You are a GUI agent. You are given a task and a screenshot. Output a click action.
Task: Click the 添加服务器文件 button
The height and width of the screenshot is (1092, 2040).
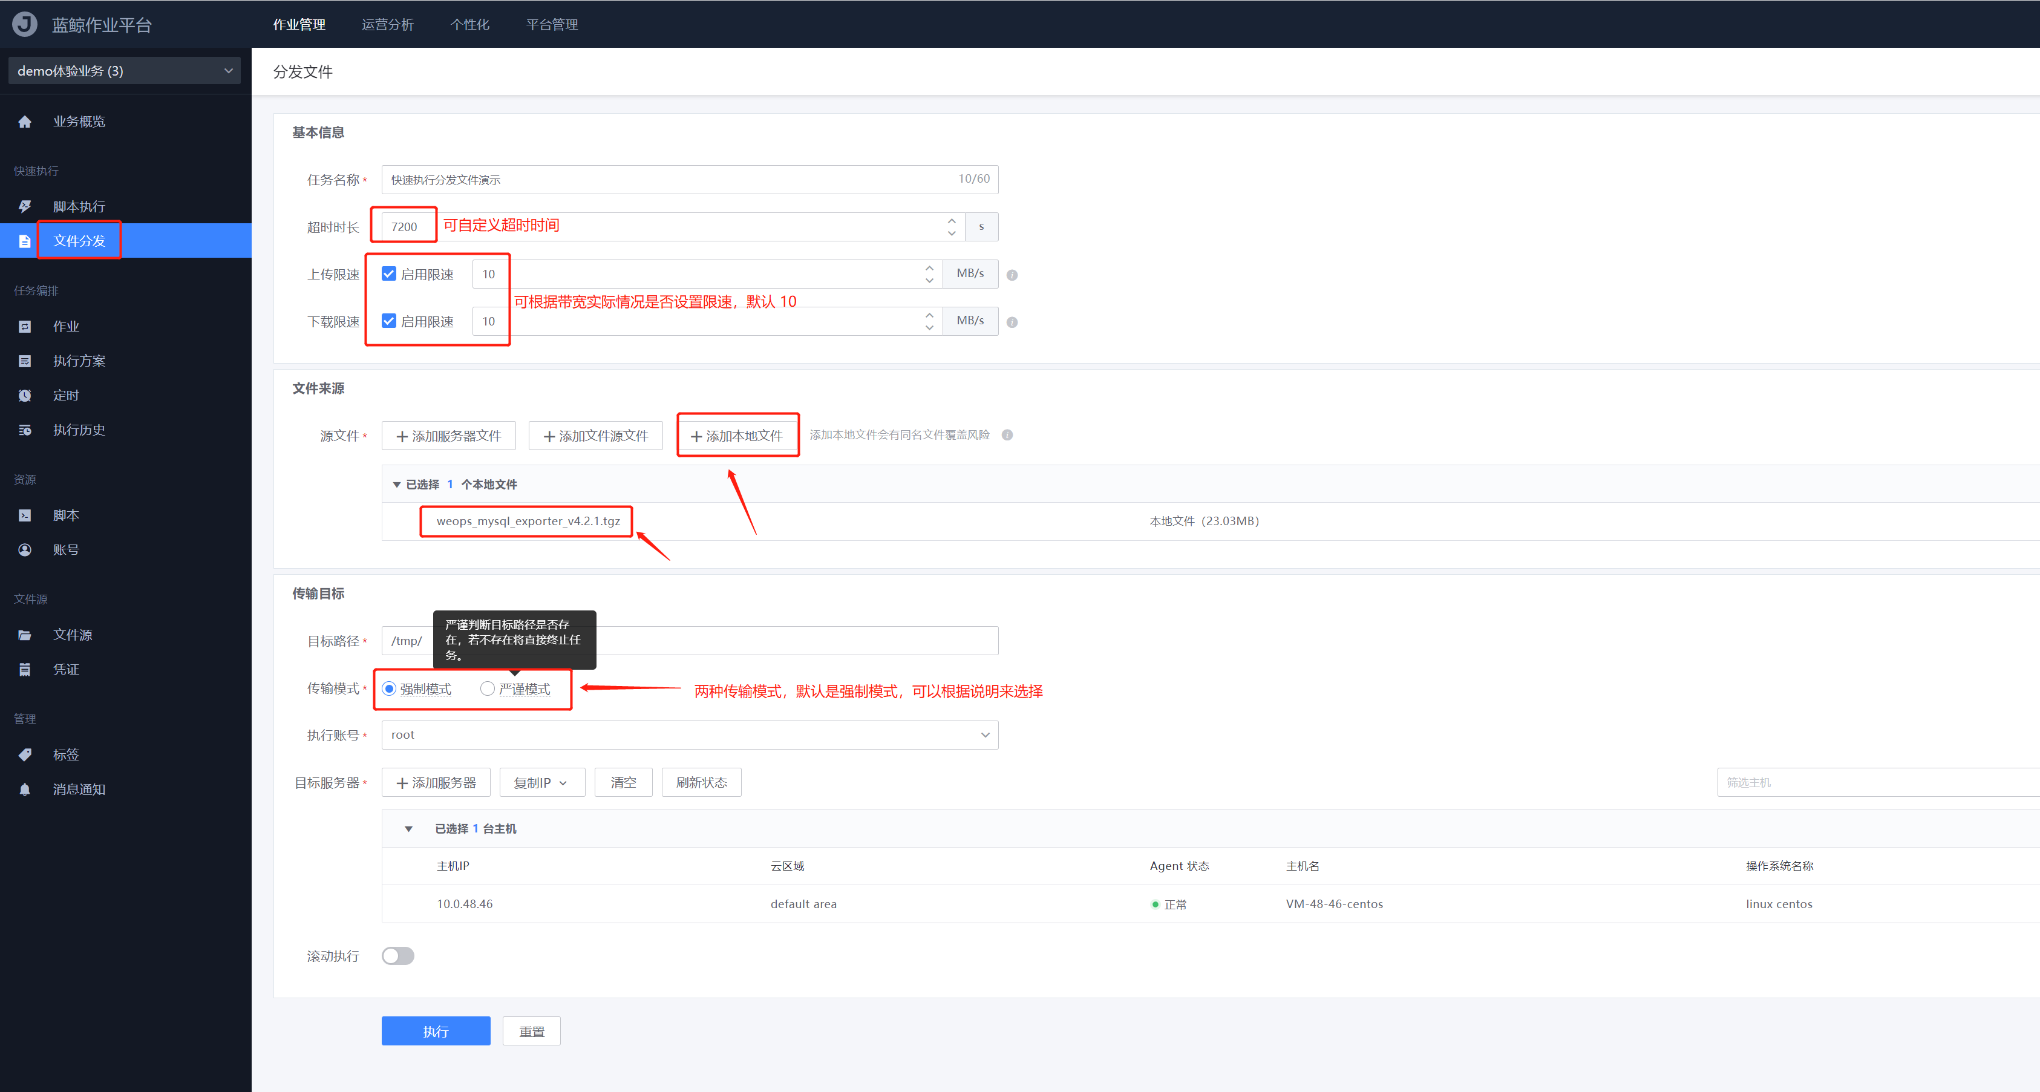448,436
